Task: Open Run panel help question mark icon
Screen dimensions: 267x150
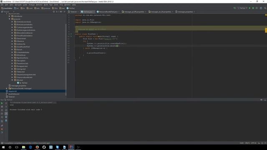Action: [2, 132]
